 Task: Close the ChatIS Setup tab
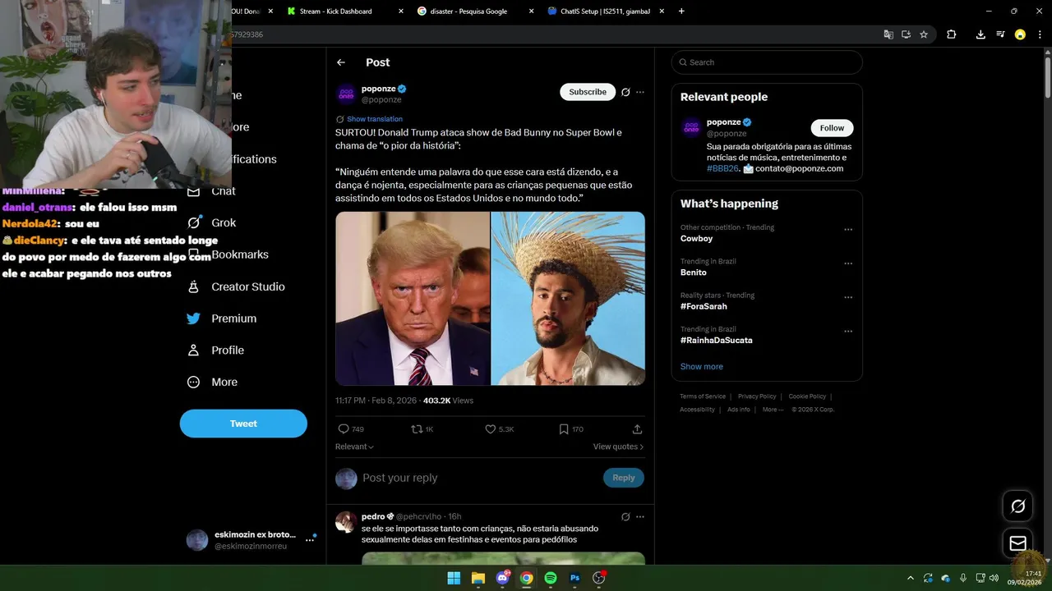click(x=662, y=11)
